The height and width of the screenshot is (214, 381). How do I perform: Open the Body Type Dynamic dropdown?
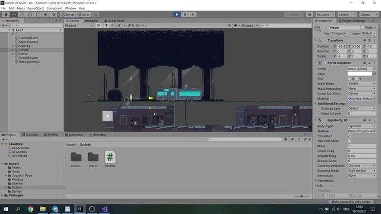[x=362, y=126]
